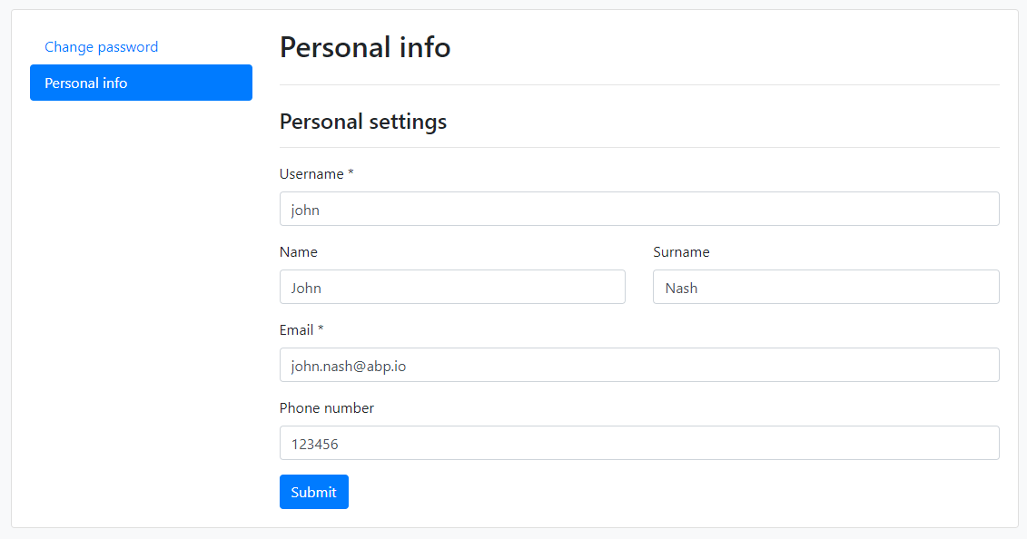
Task: Click the Surname field showing "Nash"
Action: [x=825, y=287]
